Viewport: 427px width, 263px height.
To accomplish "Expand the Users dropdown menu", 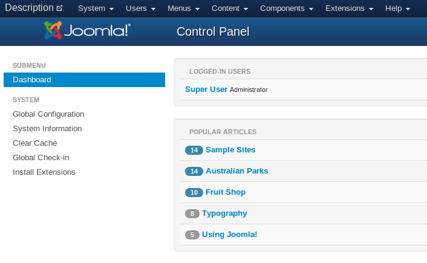I will 140,8.
